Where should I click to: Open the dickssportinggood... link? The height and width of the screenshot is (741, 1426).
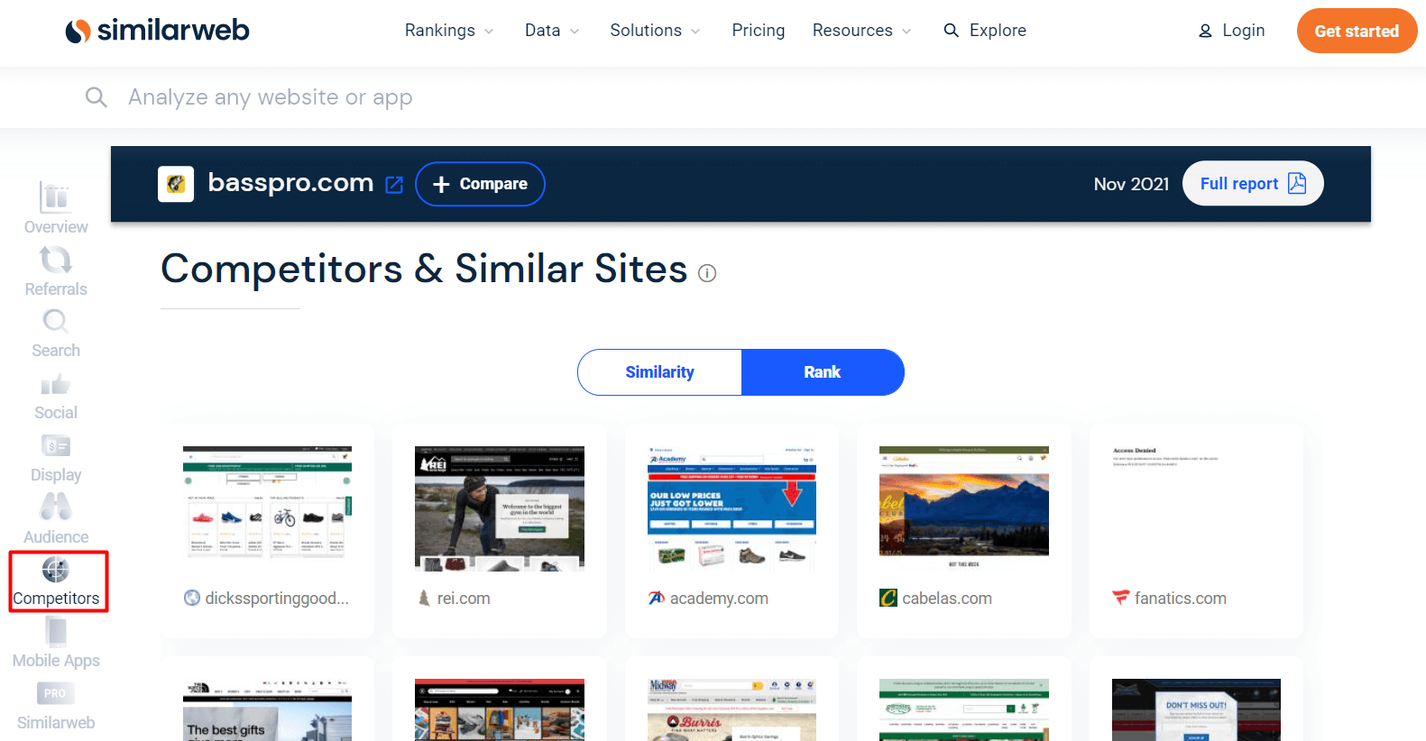[x=277, y=599]
